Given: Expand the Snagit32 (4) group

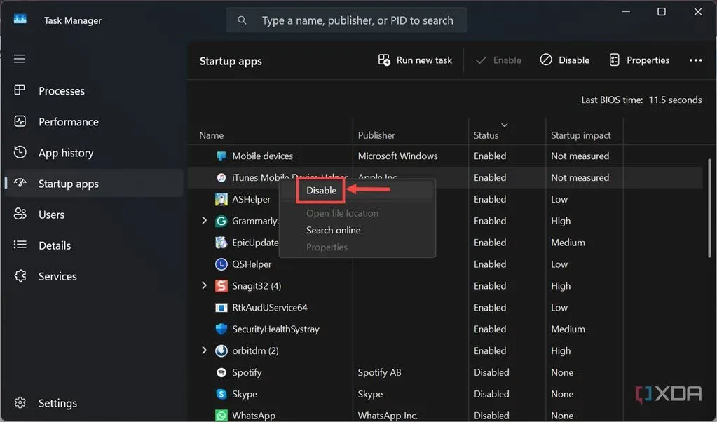Looking at the screenshot, I should pyautogui.click(x=204, y=286).
